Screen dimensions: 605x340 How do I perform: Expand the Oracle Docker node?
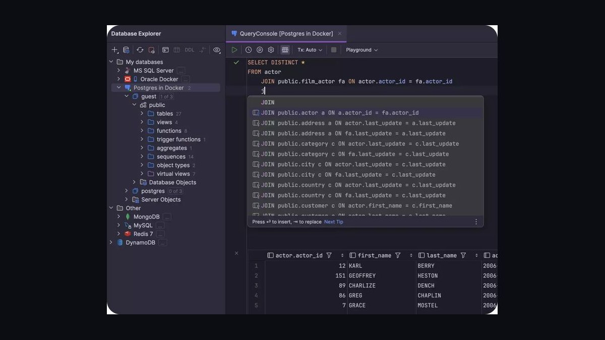coord(119,79)
